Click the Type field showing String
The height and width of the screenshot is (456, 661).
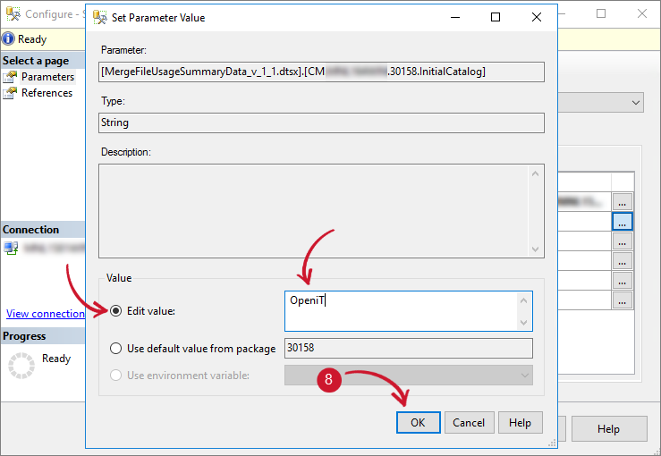[x=321, y=122]
